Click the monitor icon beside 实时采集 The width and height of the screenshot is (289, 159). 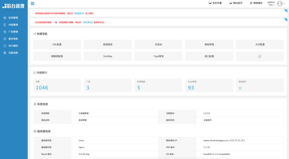210,3
